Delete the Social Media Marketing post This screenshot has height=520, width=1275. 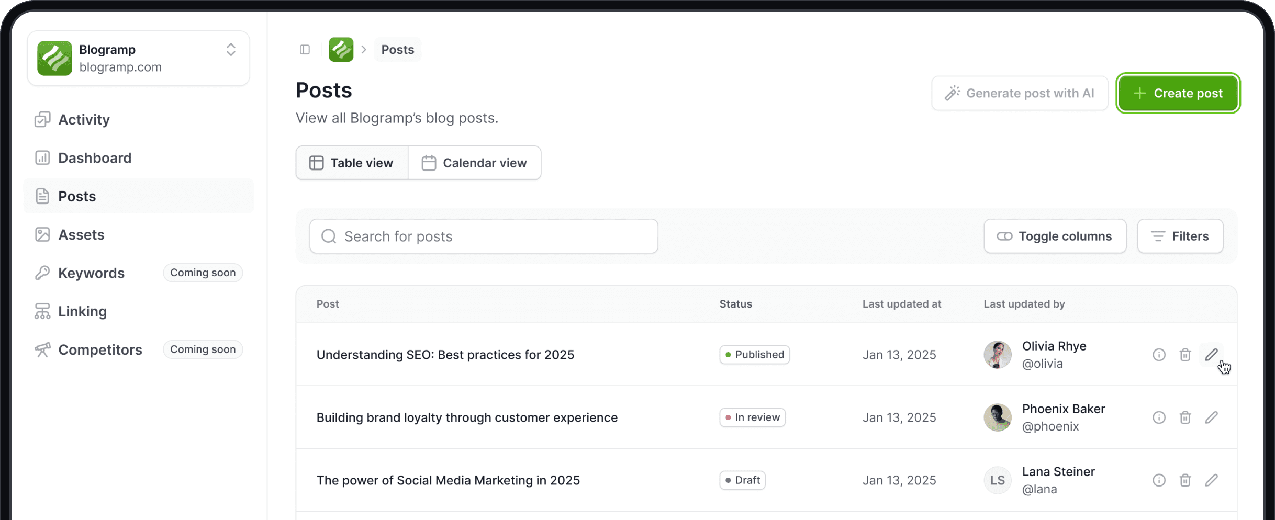pyautogui.click(x=1185, y=480)
